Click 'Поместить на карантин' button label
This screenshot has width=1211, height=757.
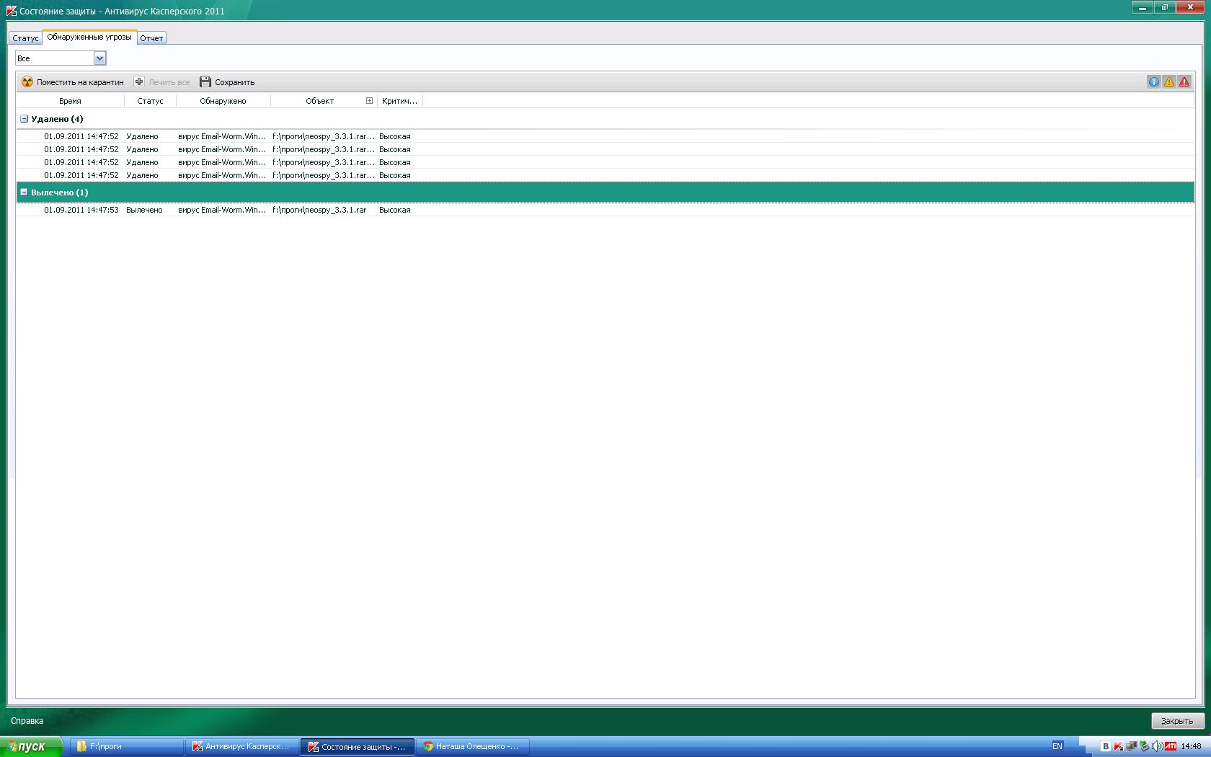pos(80,82)
